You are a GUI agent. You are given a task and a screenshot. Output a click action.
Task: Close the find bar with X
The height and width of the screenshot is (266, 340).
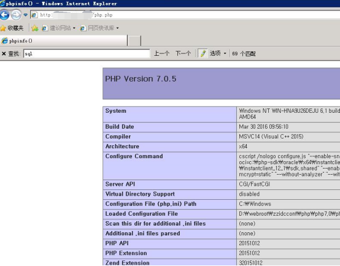[4, 53]
